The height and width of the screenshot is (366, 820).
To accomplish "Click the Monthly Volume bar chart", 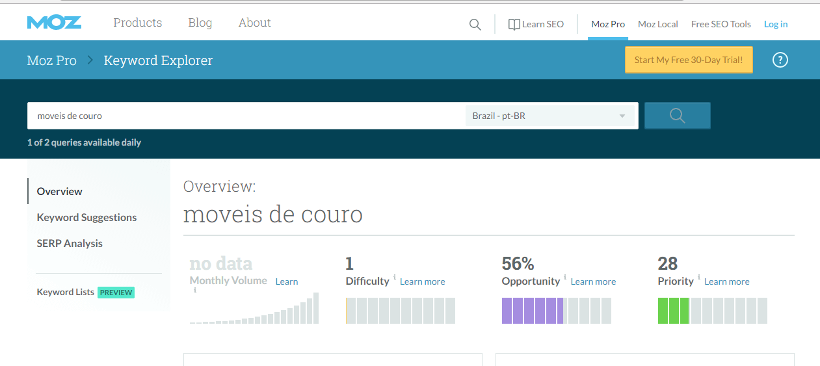I will tap(254, 308).
